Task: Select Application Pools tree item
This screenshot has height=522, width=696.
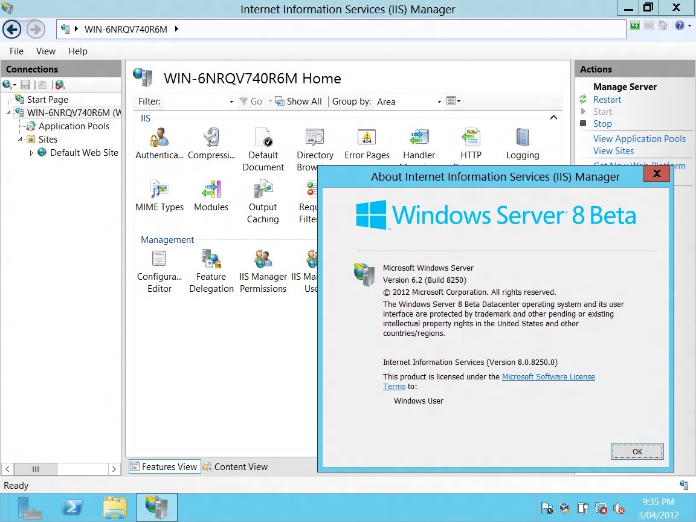Action: [74, 126]
